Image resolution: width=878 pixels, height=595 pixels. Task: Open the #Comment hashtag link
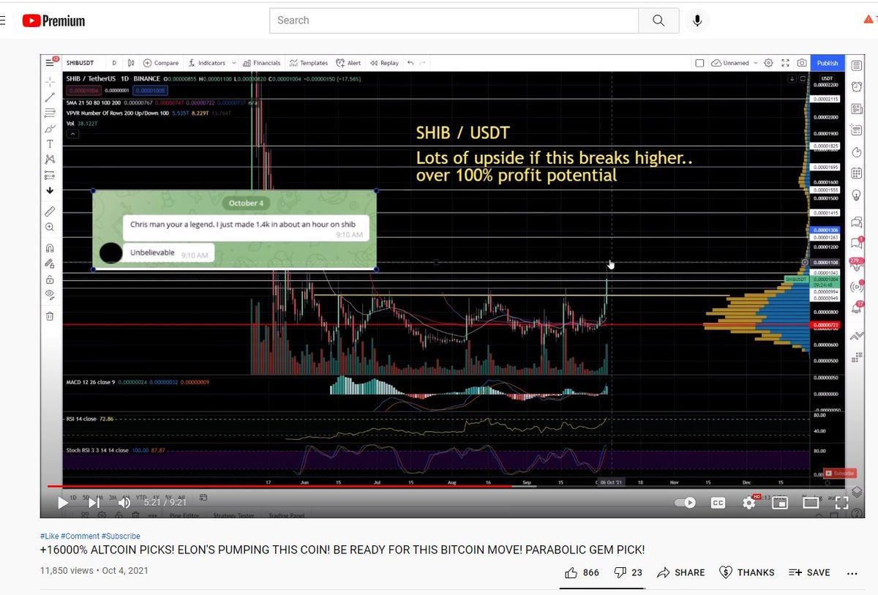click(80, 536)
